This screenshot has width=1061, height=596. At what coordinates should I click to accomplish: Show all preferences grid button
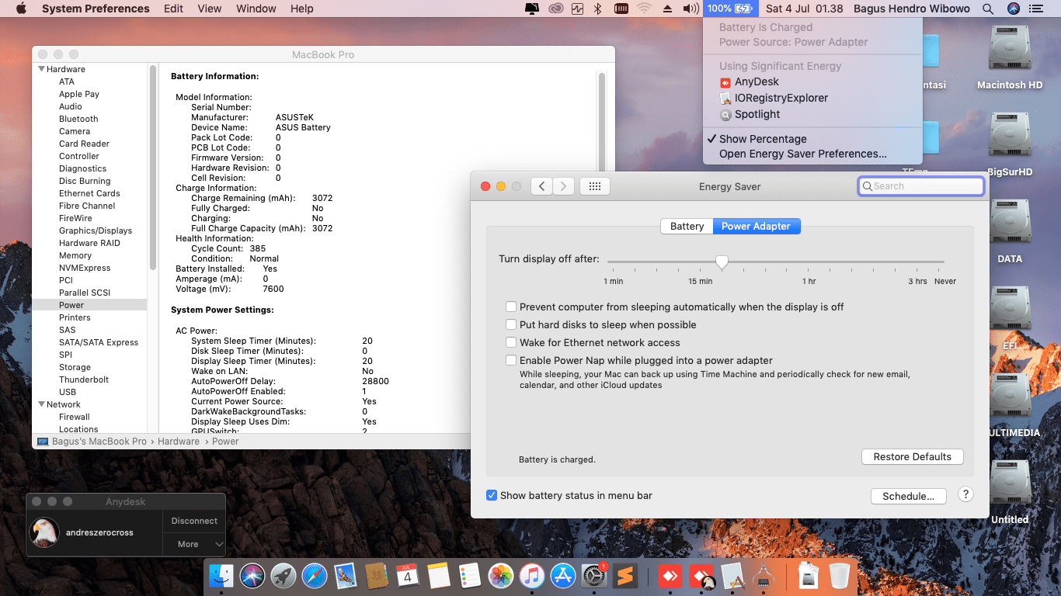point(595,186)
